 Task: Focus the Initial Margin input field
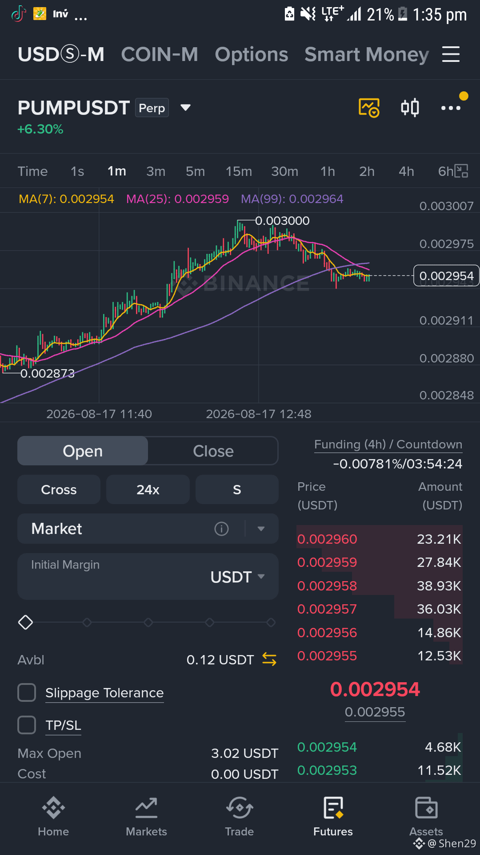[148, 576]
